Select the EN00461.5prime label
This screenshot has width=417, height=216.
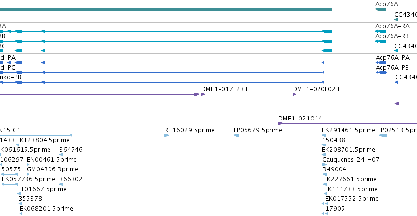tap(52, 160)
